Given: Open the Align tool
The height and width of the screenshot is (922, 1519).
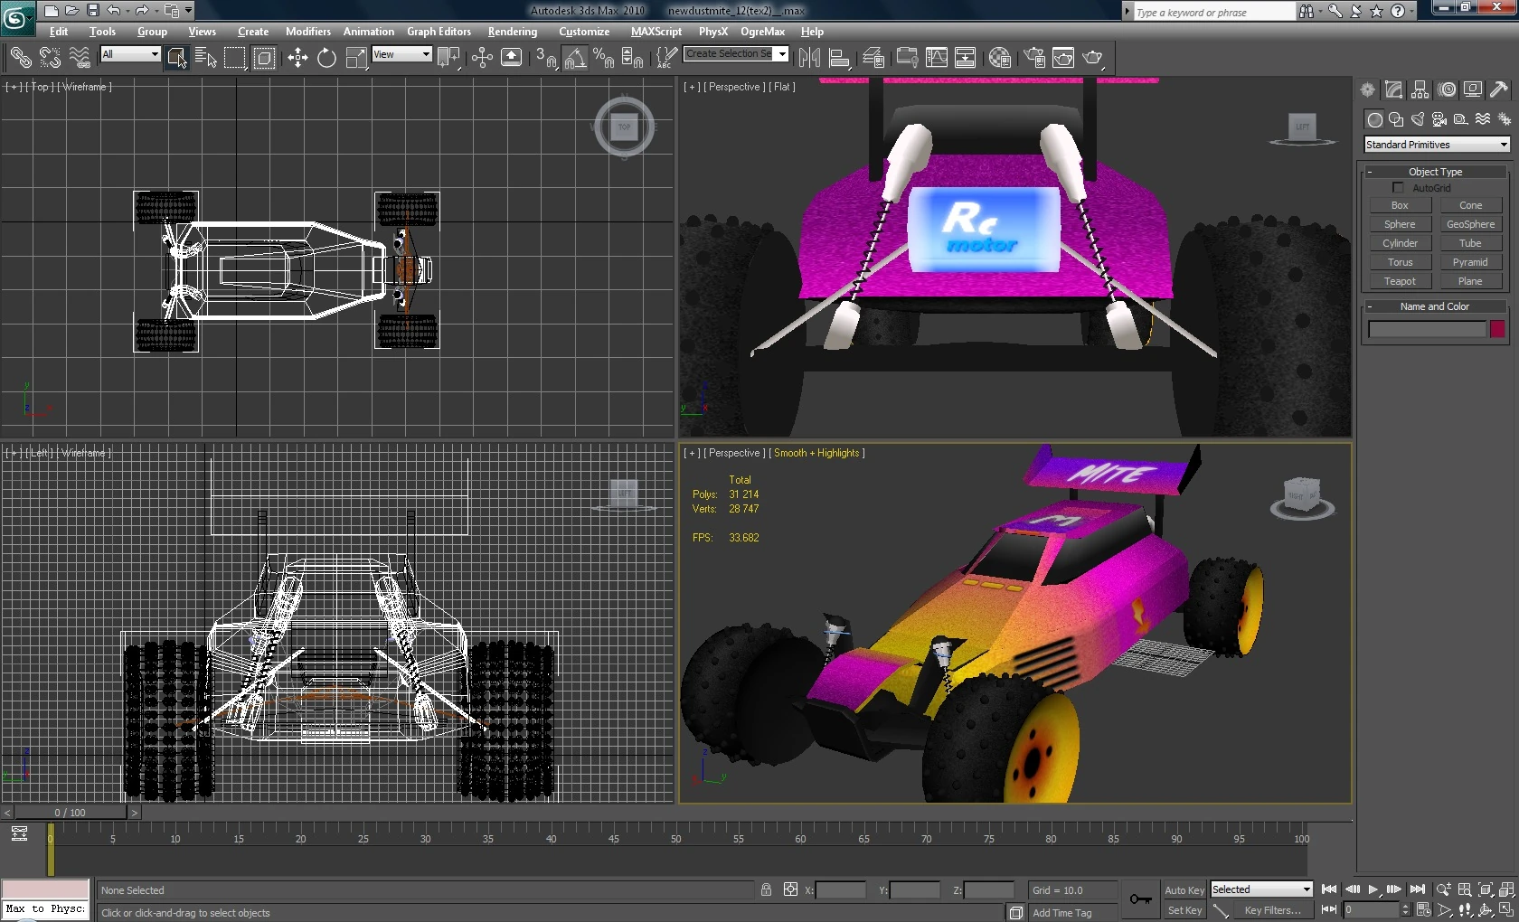Looking at the screenshot, I should pyautogui.click(x=839, y=58).
